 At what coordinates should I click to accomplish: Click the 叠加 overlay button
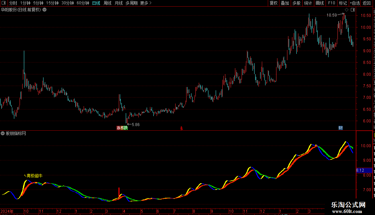tap(285, 3)
